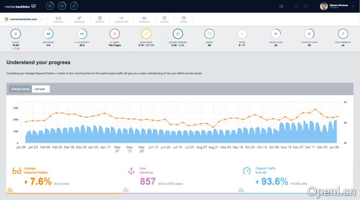
Task: Open the Disavow tab
Action: click(x=164, y=19)
